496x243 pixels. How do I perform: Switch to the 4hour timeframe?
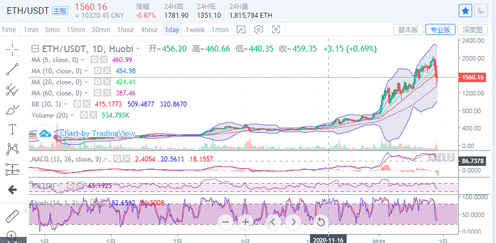[149, 29]
